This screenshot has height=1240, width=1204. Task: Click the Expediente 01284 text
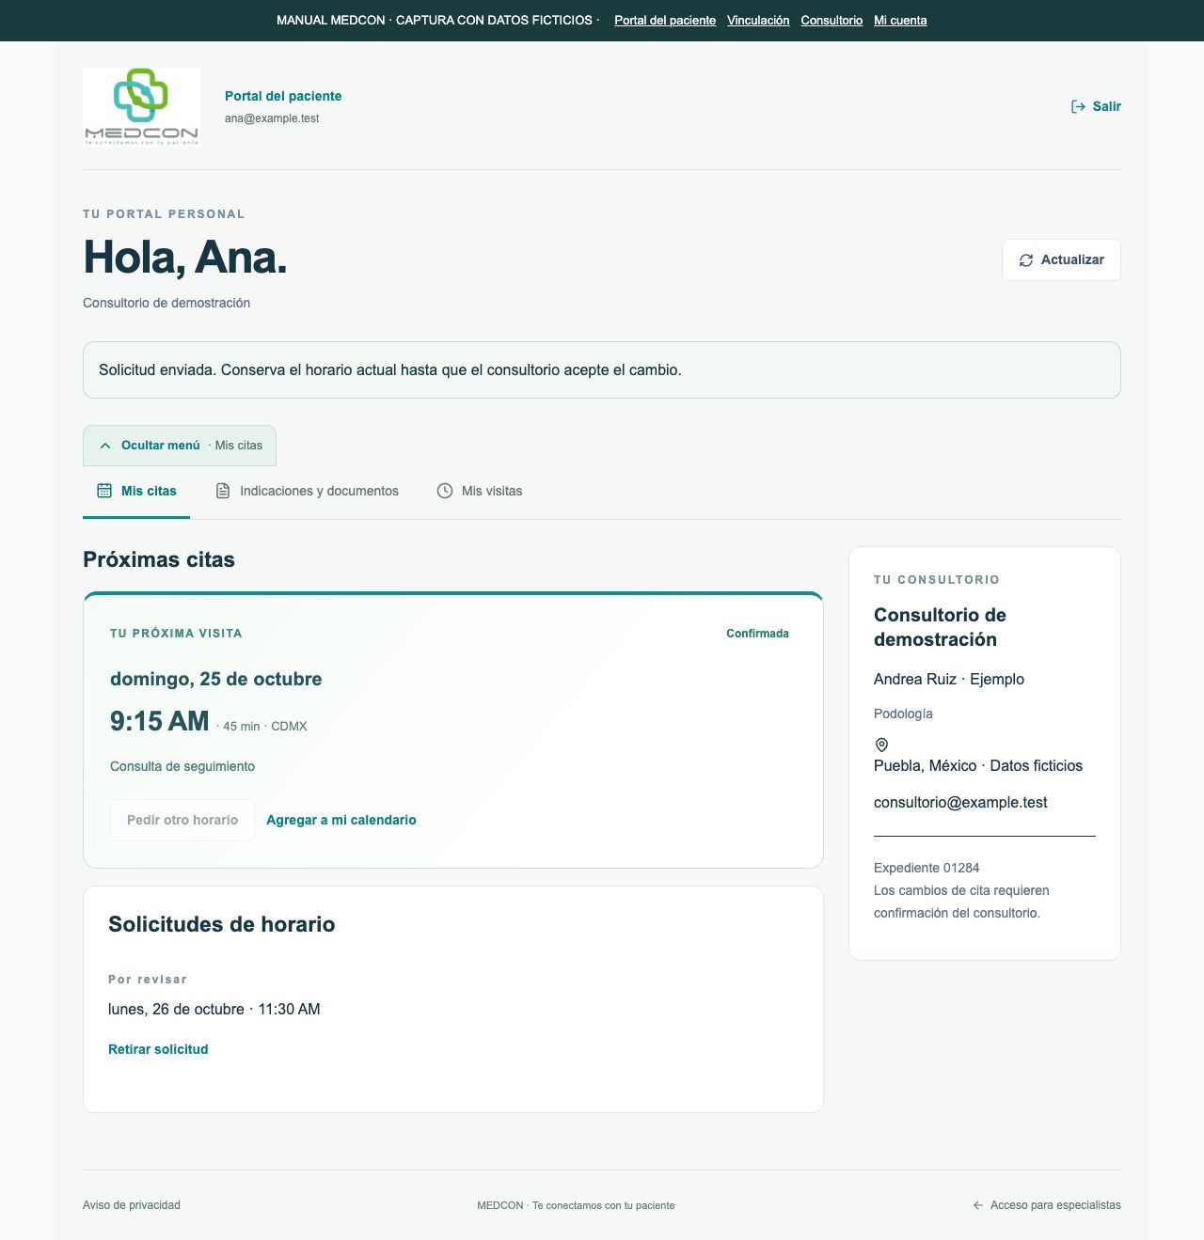click(x=927, y=868)
